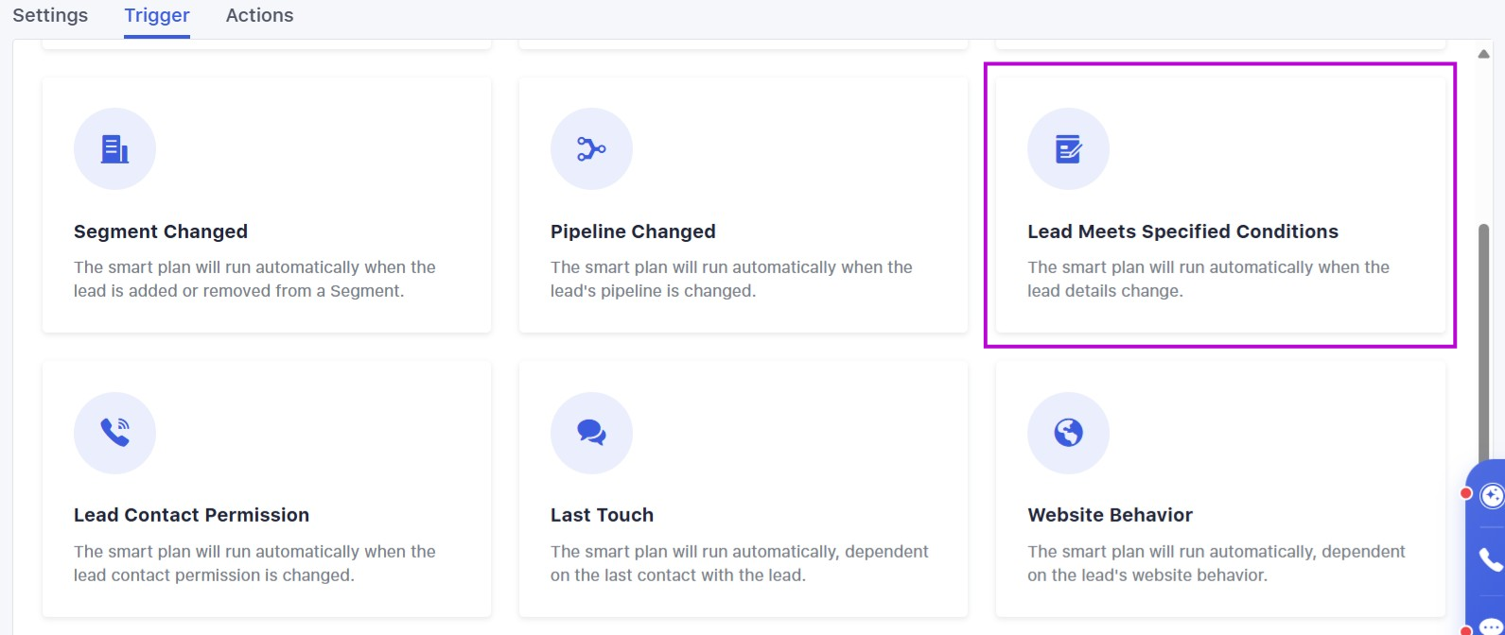1505x635 pixels.
Task: Click the Website Behavior globe icon
Action: click(1068, 433)
